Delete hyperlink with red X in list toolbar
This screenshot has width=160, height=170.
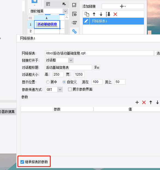click(115, 14)
